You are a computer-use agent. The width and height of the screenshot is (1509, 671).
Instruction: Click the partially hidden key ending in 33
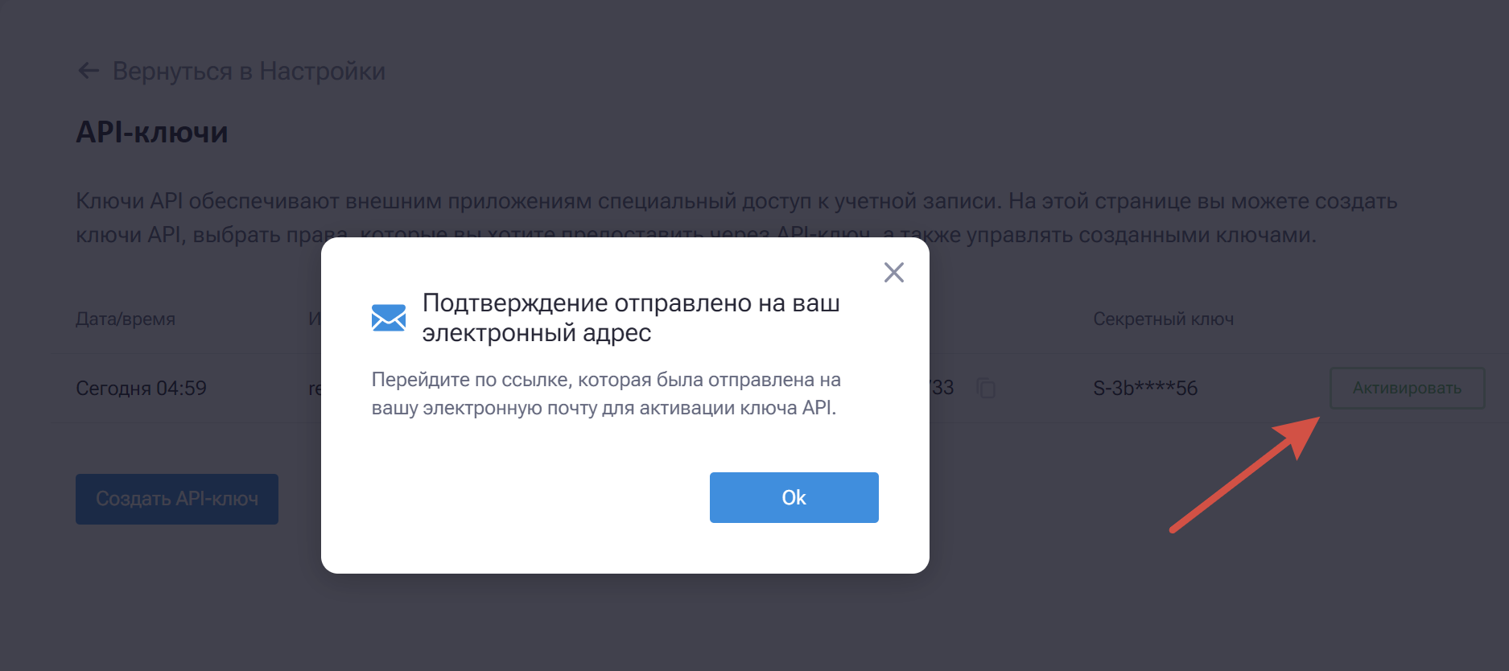pos(942,389)
